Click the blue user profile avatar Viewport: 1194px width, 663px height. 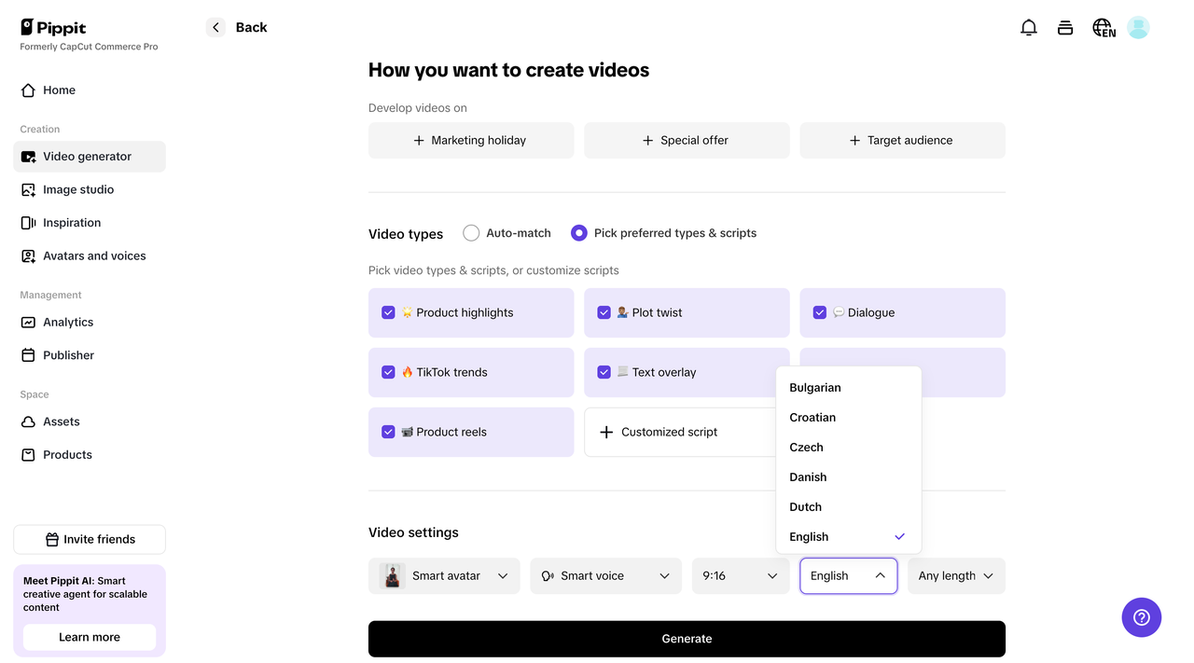click(x=1138, y=27)
